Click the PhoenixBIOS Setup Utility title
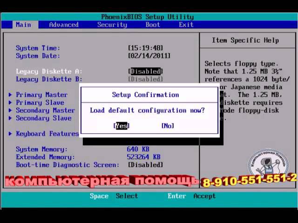Image resolution: width=298 pixels, height=223 pixels. [148, 17]
